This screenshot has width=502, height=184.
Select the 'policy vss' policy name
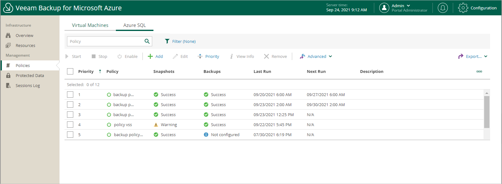123,125
